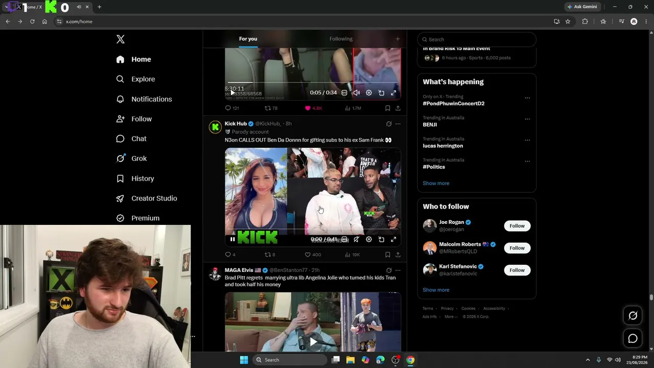
Task: Pause the Kick Hub video
Action: tap(232, 239)
